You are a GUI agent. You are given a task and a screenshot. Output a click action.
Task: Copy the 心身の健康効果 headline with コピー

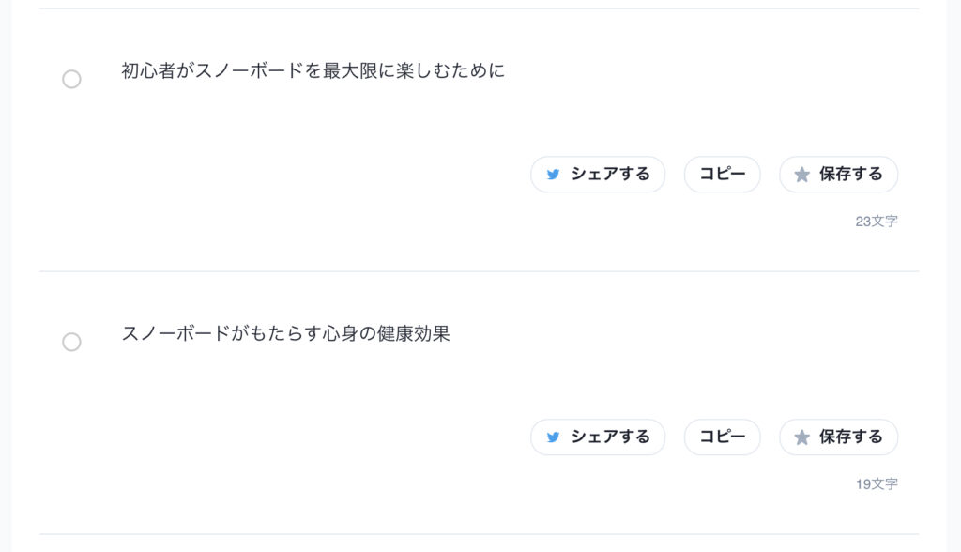click(722, 437)
